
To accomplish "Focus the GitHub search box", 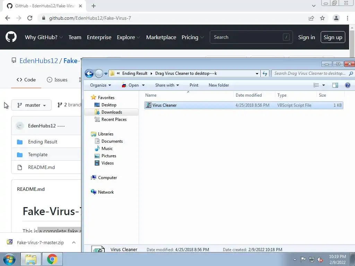I will (251, 37).
